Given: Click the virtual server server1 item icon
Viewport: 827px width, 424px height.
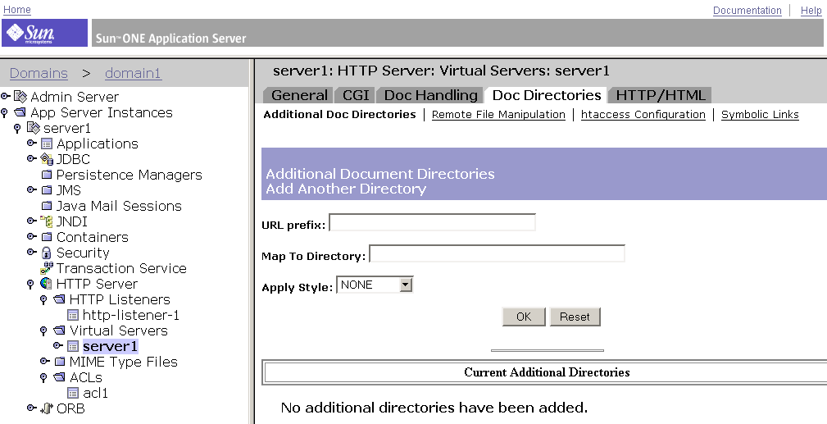Looking at the screenshot, I should pos(73,346).
